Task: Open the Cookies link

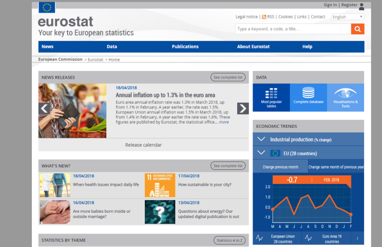Action: click(x=286, y=17)
